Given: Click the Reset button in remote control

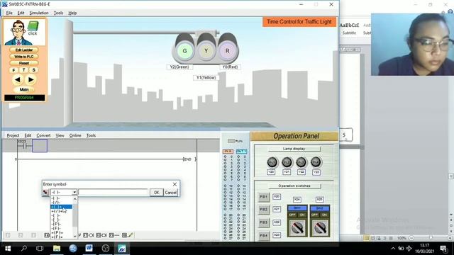Looking at the screenshot, I should click(x=24, y=63).
